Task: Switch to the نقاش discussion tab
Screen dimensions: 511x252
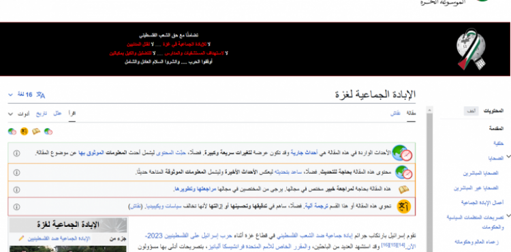Action: point(395,114)
